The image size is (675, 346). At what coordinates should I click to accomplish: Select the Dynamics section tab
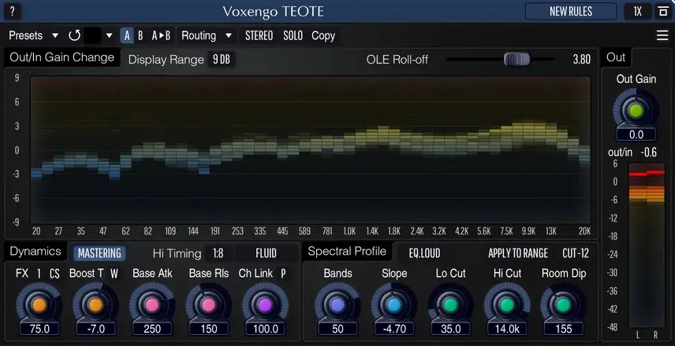35,252
